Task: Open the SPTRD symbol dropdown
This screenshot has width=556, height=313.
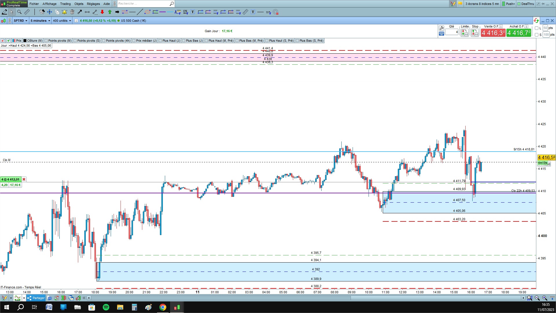Action: point(21,21)
